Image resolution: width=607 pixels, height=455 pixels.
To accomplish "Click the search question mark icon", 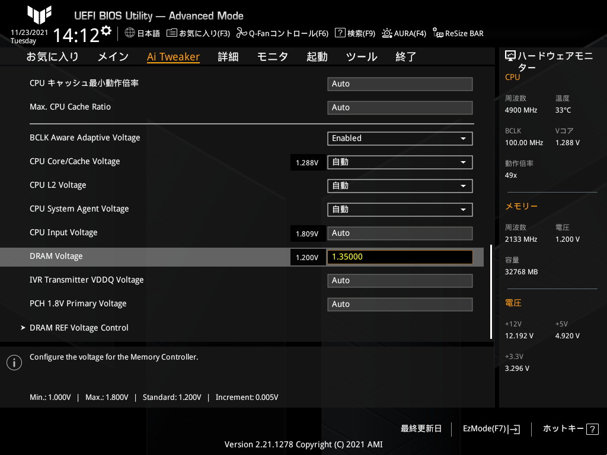I will tap(340, 33).
